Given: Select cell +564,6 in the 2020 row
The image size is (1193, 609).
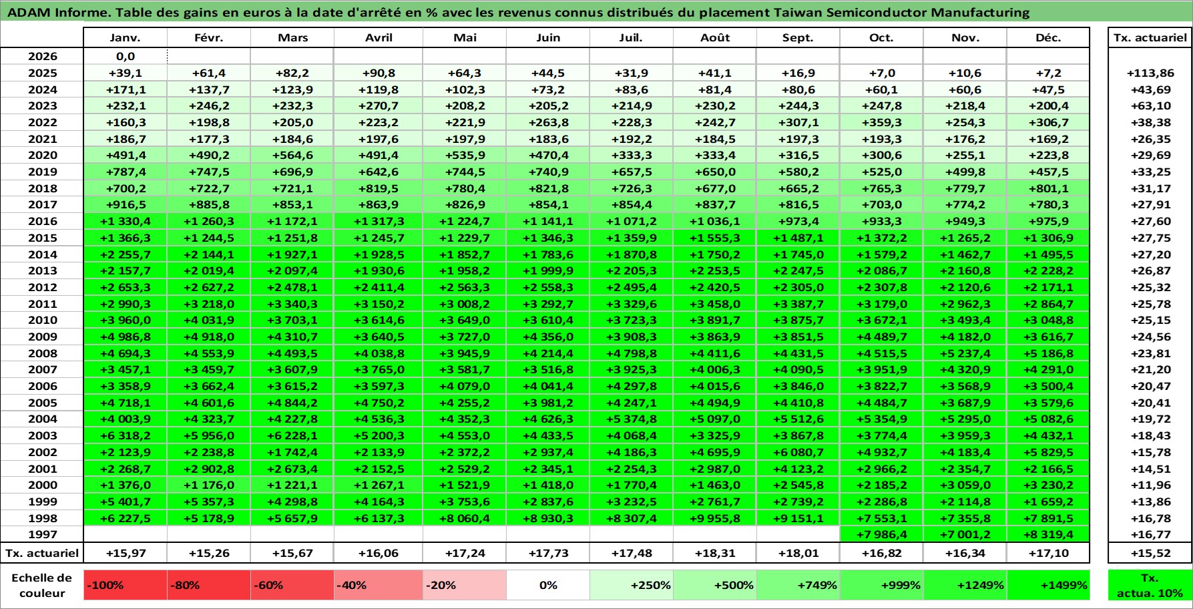Looking at the screenshot, I should tap(292, 155).
